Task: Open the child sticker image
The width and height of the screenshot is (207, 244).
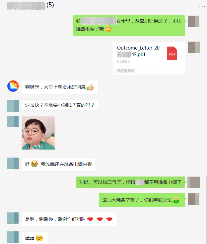Action: tap(38, 133)
